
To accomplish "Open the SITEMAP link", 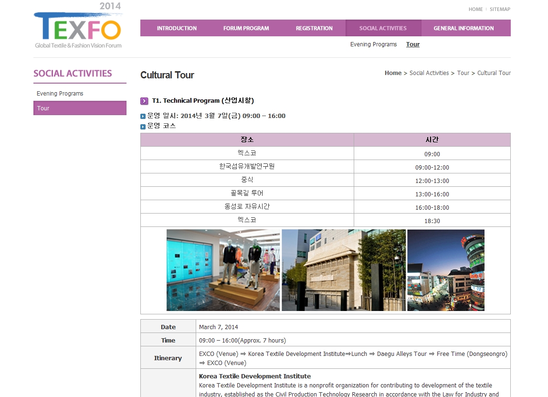I will [x=500, y=10].
